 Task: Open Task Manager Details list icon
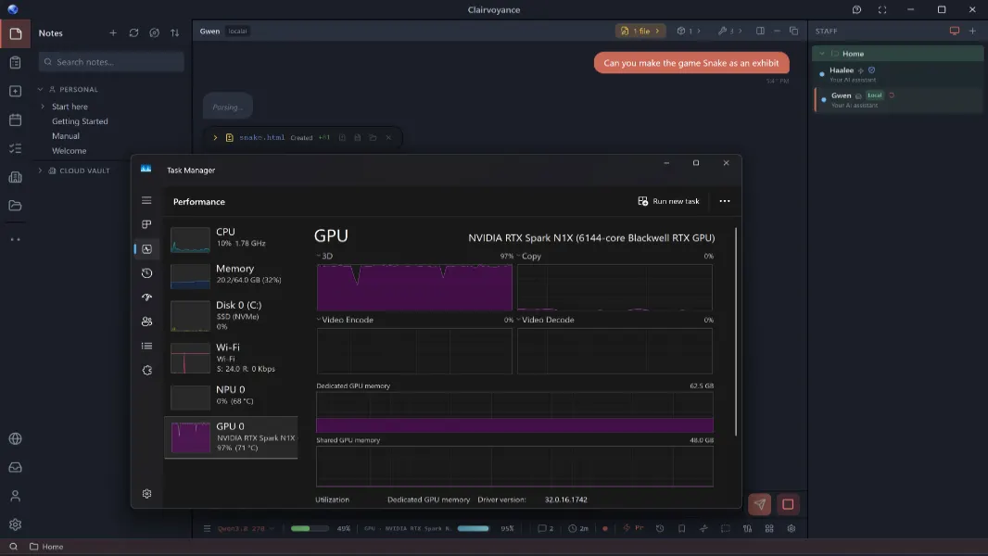coord(146,346)
